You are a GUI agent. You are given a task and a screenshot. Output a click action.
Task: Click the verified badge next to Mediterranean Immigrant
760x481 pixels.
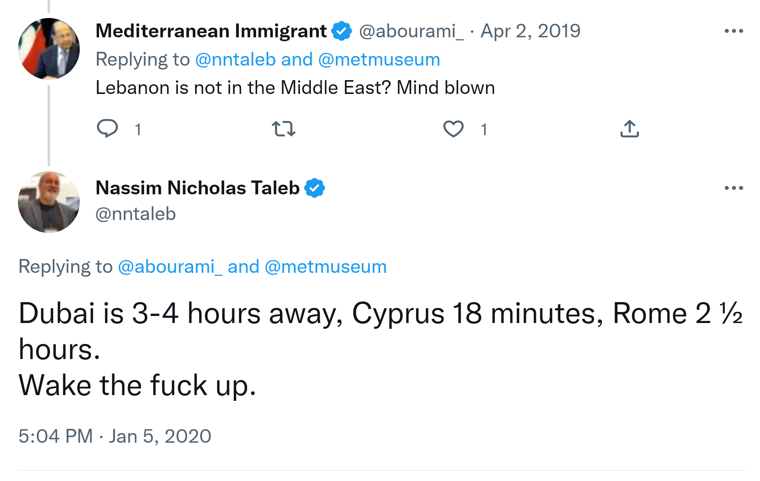click(x=342, y=31)
